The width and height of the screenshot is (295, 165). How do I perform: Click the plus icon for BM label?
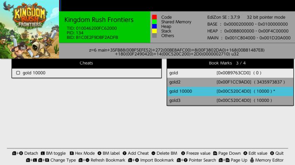point(99,153)
